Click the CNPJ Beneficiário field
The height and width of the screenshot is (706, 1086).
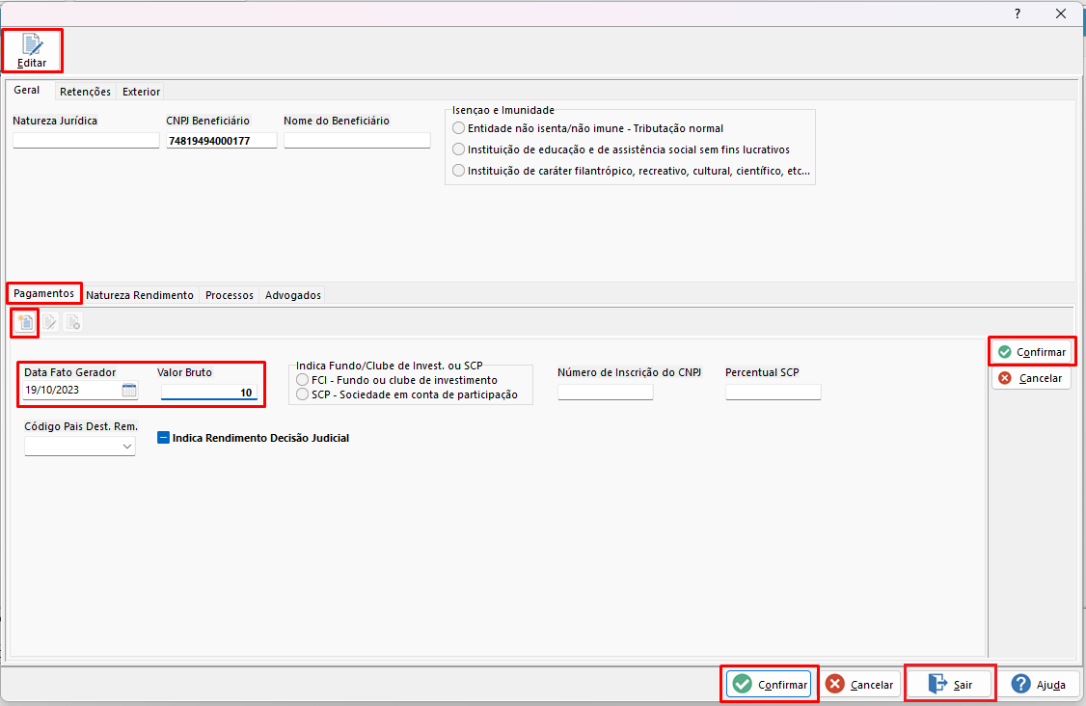[x=222, y=141]
